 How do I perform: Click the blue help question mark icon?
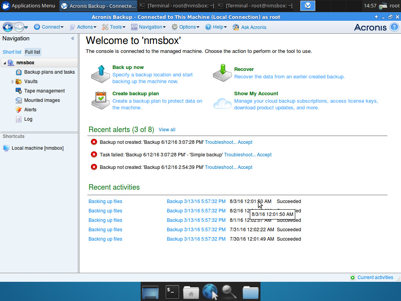click(394, 27)
